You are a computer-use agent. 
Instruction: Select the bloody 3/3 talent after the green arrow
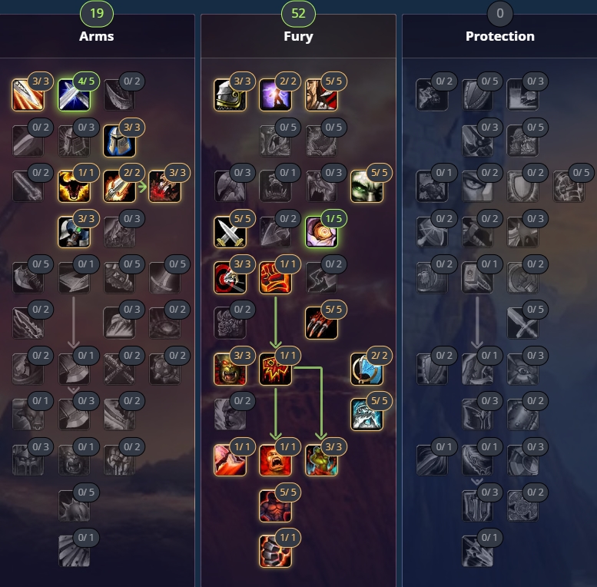(165, 186)
